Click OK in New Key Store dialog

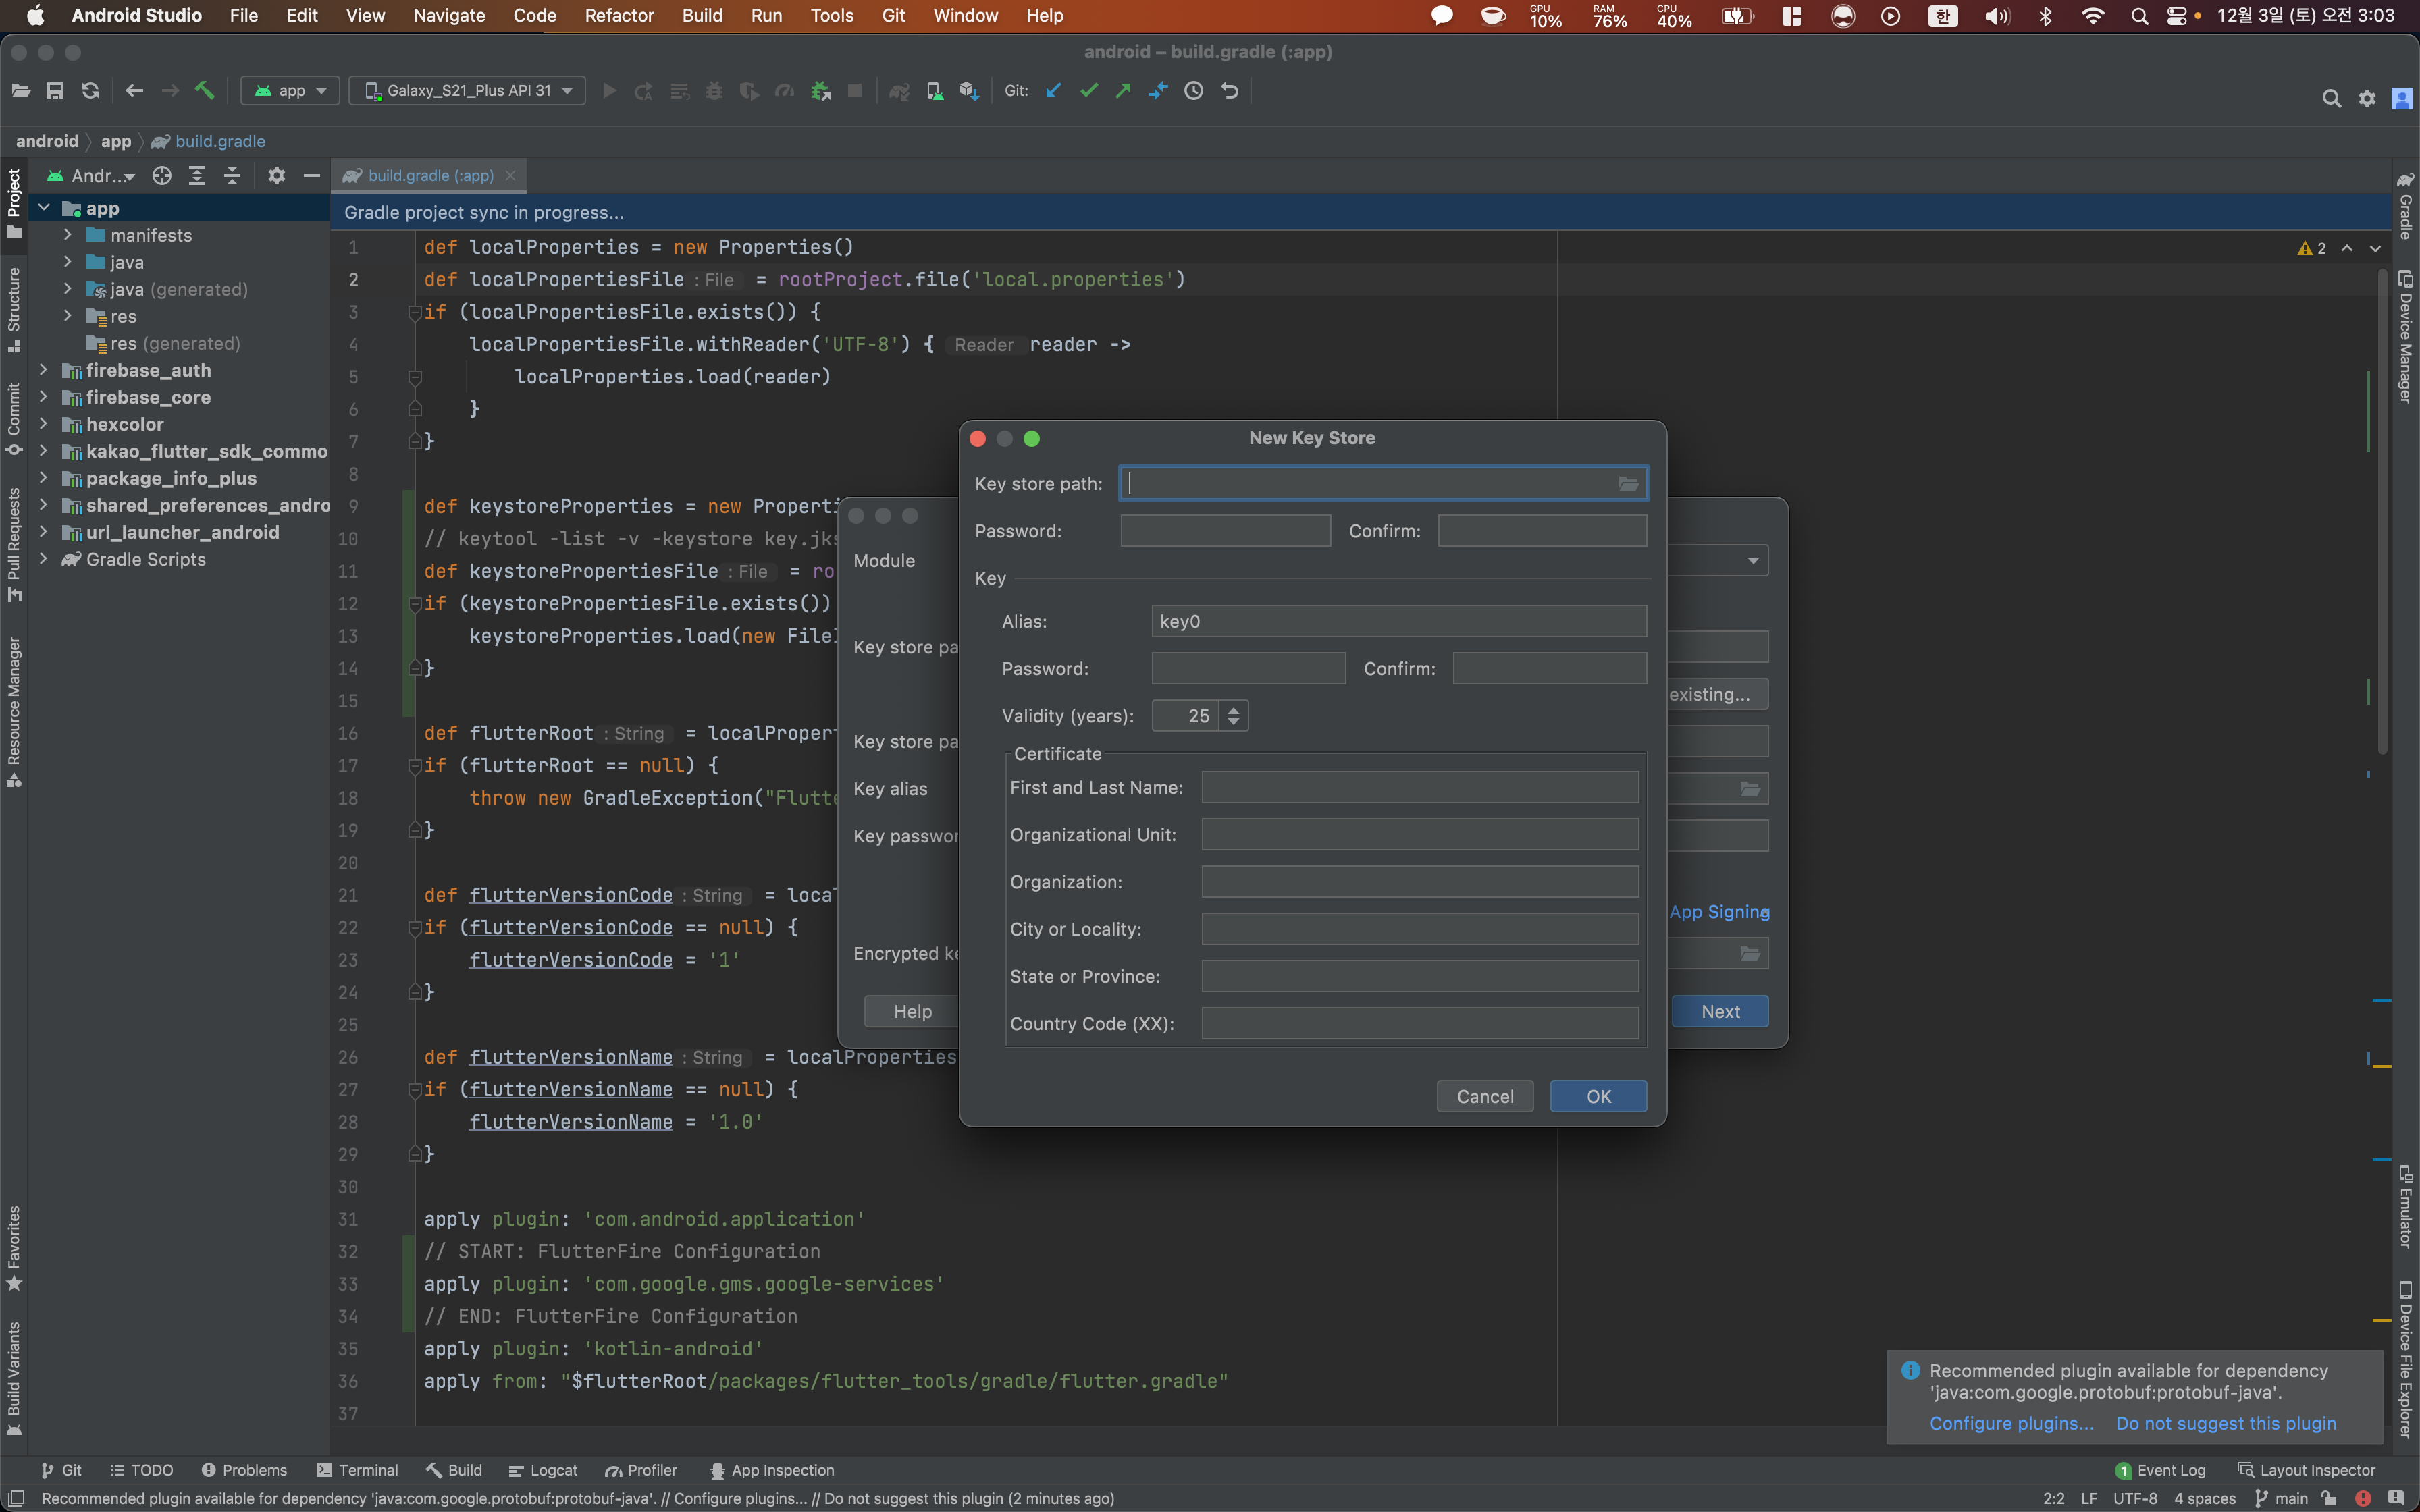click(1597, 1096)
